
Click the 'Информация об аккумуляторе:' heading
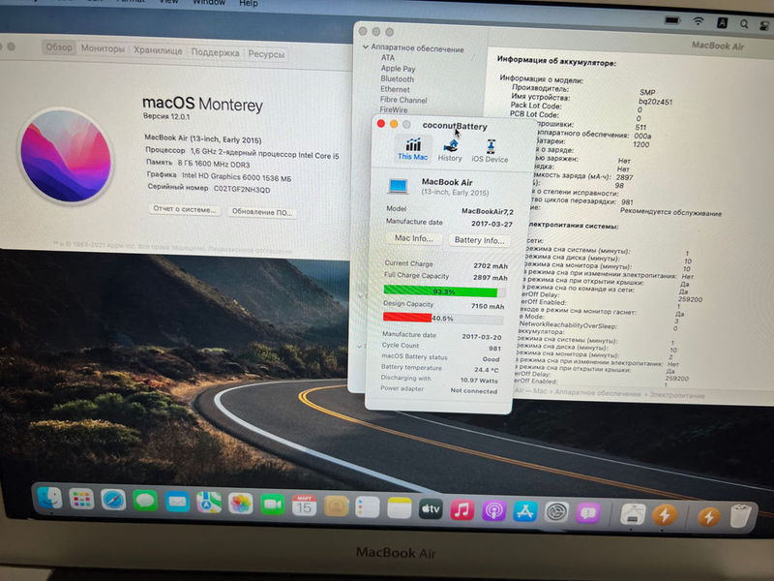point(556,61)
